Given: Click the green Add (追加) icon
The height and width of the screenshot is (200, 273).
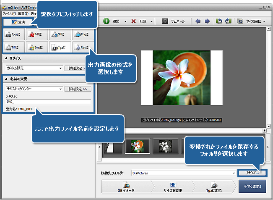Looking at the screenshot, I should 107,21.
